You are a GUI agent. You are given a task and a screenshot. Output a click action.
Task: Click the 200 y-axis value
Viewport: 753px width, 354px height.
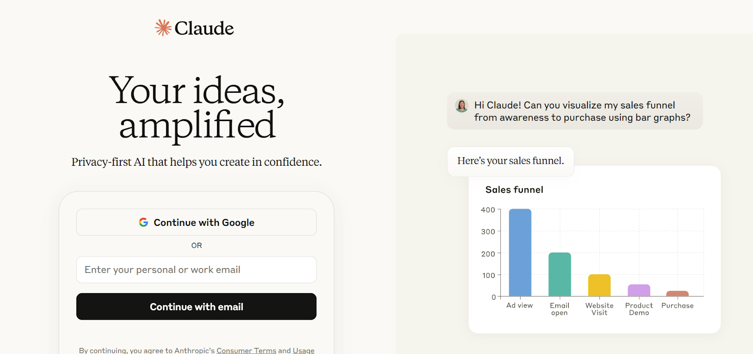488,254
